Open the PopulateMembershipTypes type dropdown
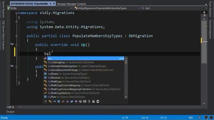This screenshot has height=120, width=214. pyautogui.click(x=139, y=8)
